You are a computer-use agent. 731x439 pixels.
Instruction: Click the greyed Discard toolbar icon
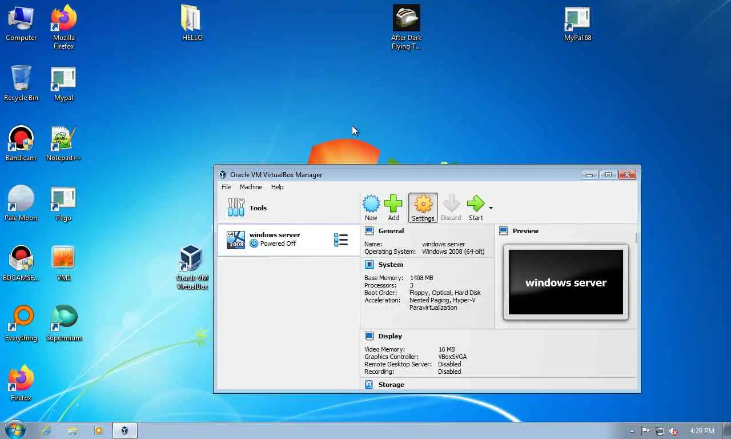(451, 208)
